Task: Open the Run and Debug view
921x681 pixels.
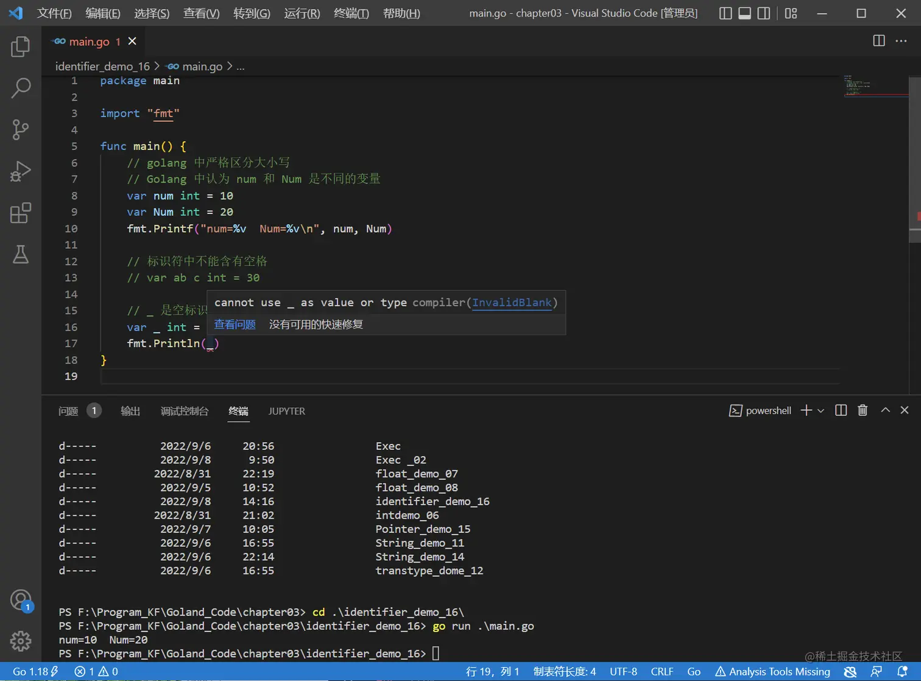Action: (x=20, y=172)
